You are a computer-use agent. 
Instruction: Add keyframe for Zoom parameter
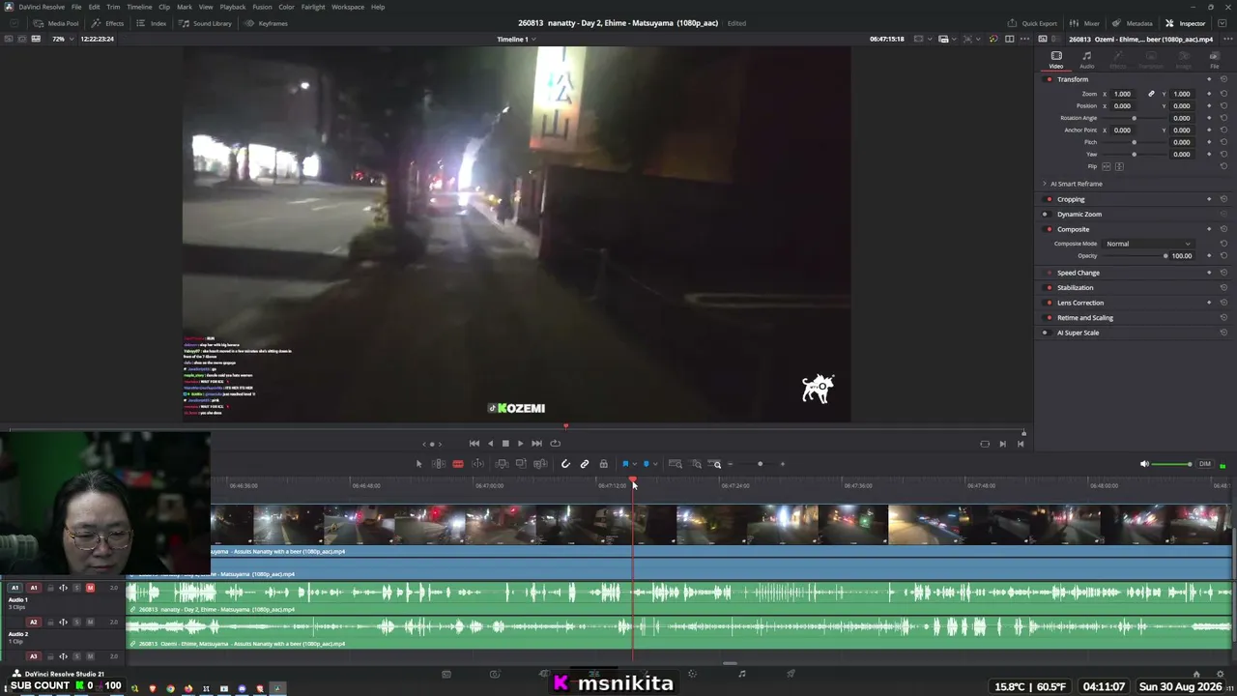coord(1209,94)
